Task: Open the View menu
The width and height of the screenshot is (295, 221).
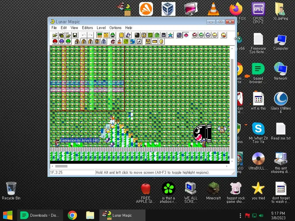Action: 74,28
